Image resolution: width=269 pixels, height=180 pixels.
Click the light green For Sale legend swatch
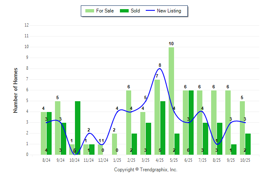click(89, 11)
